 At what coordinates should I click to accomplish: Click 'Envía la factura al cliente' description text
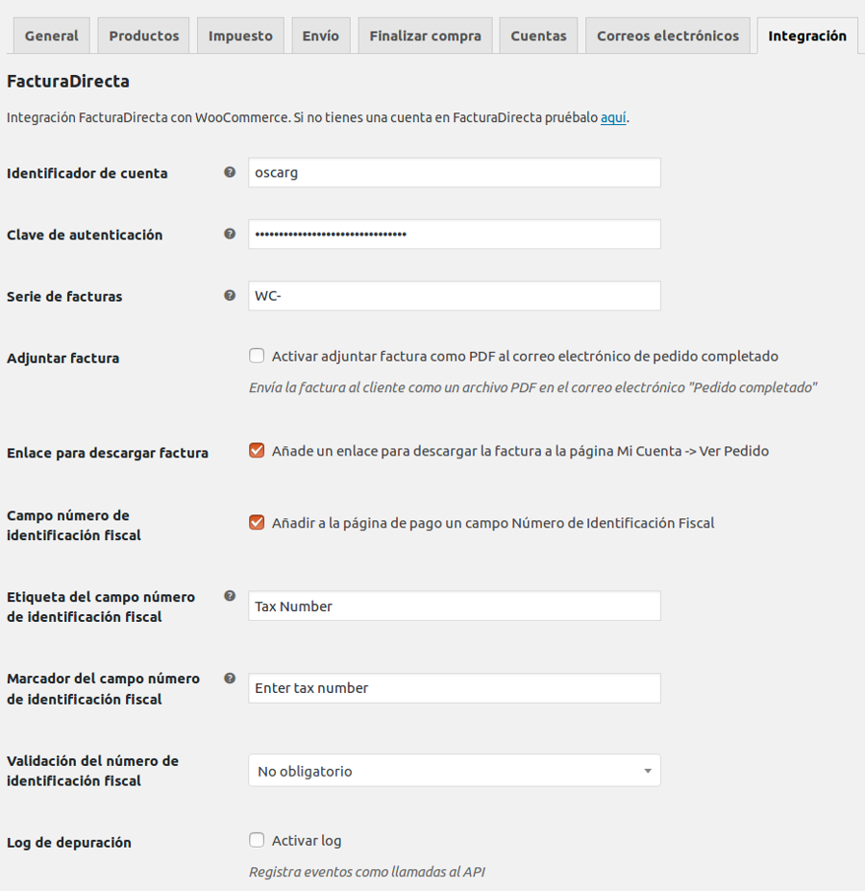pos(532,387)
